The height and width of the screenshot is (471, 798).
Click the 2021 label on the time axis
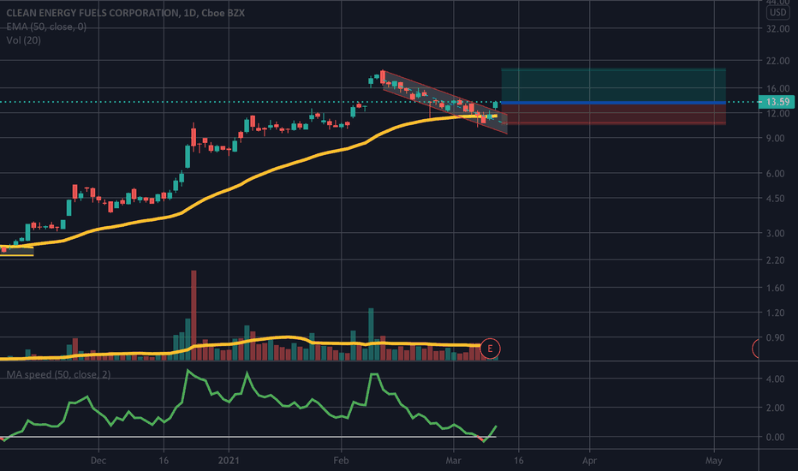(229, 461)
